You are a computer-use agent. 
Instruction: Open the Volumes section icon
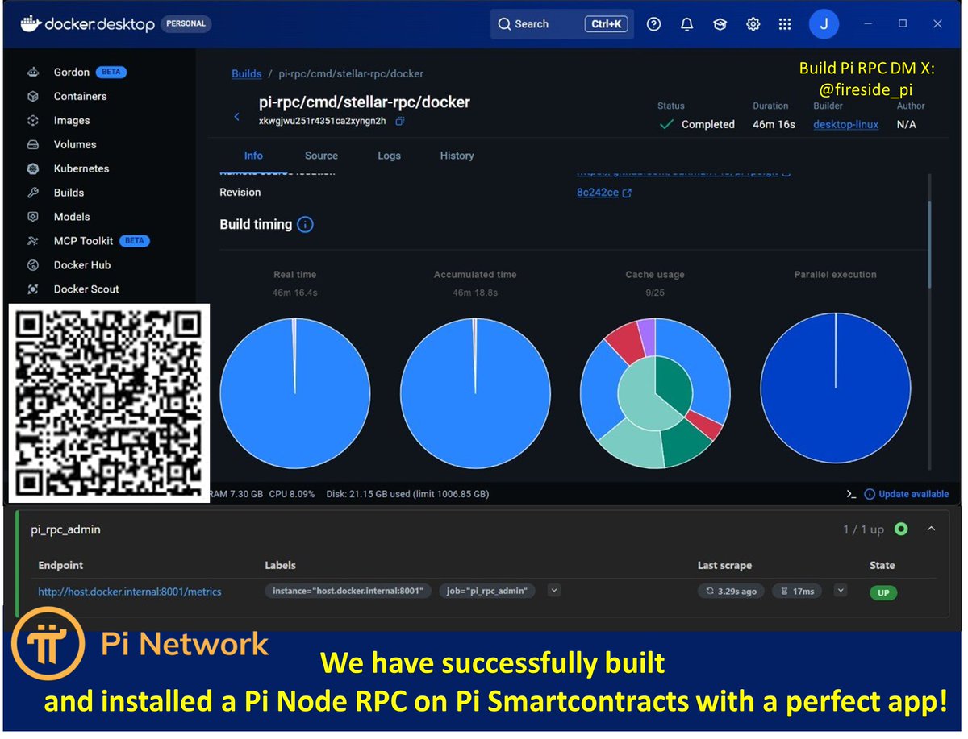[33, 144]
